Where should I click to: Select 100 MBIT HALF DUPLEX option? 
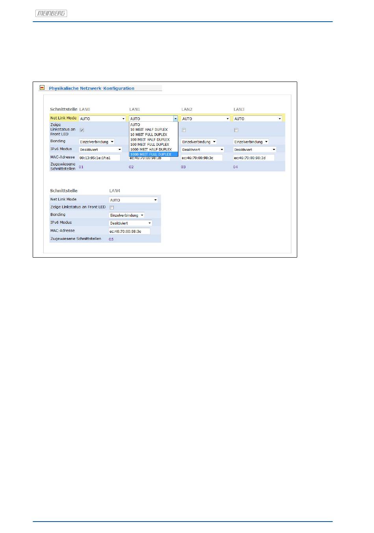click(154, 139)
